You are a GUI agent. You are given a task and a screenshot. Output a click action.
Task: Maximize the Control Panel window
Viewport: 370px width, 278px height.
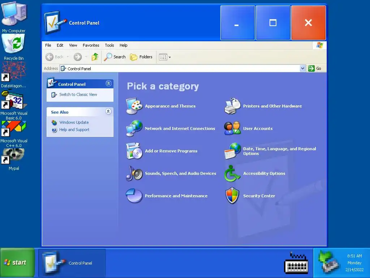click(x=273, y=23)
